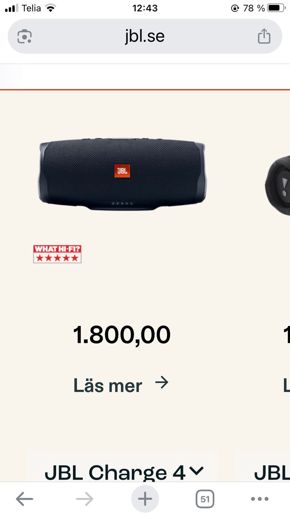
Task: Open the three-dot browser menu
Action: tap(259, 499)
